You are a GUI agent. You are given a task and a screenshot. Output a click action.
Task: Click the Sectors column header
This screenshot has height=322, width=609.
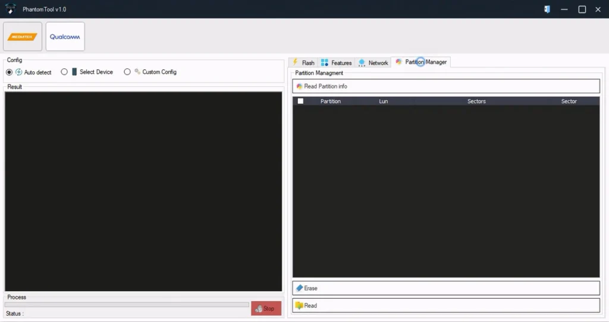pyautogui.click(x=476, y=101)
